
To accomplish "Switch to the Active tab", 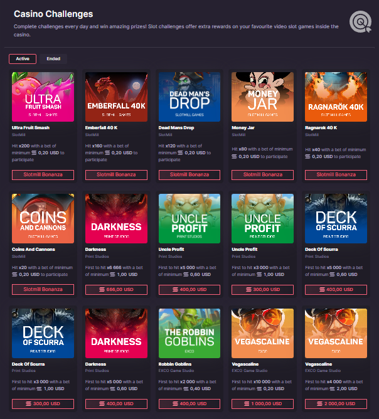I will tap(23, 59).
